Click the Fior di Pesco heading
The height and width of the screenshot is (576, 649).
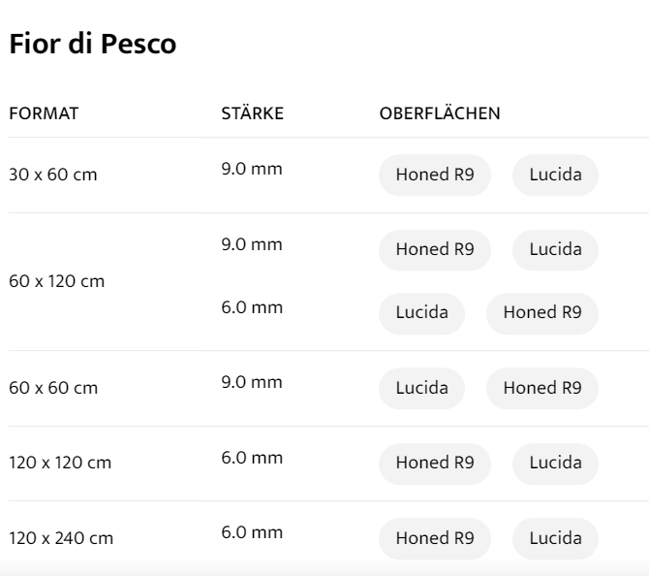92,45
